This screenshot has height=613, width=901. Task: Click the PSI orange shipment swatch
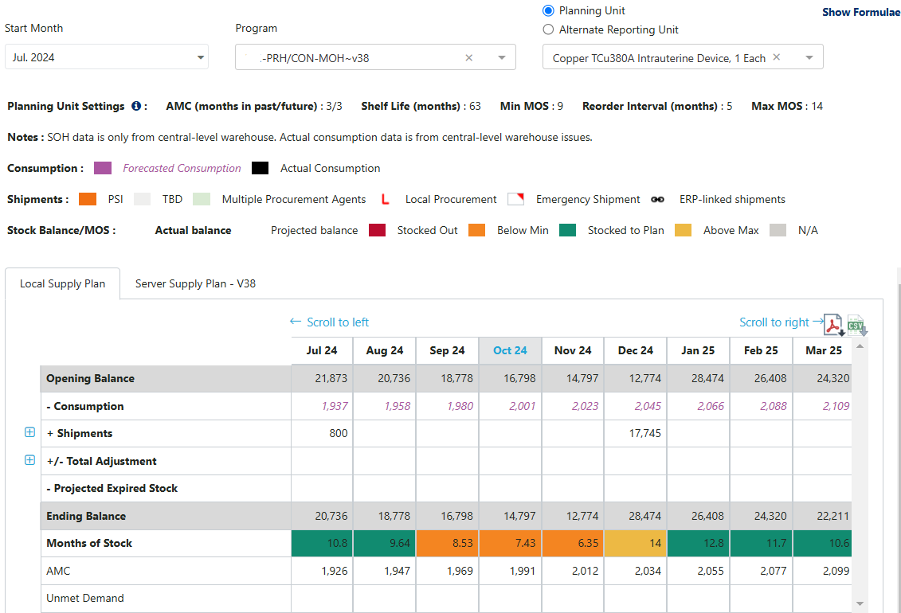pyautogui.click(x=88, y=199)
